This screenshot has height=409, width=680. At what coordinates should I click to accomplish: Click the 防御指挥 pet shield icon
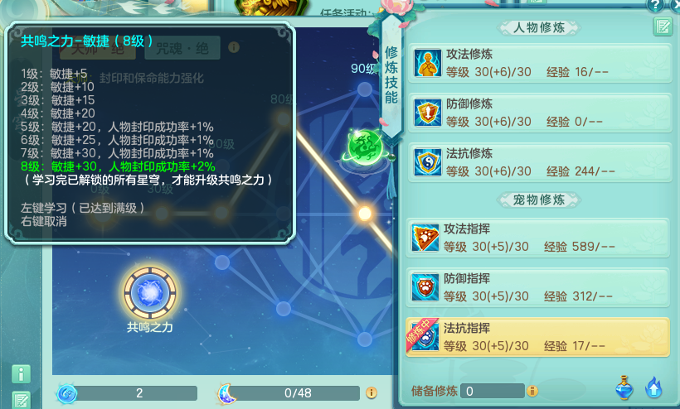[x=425, y=287]
